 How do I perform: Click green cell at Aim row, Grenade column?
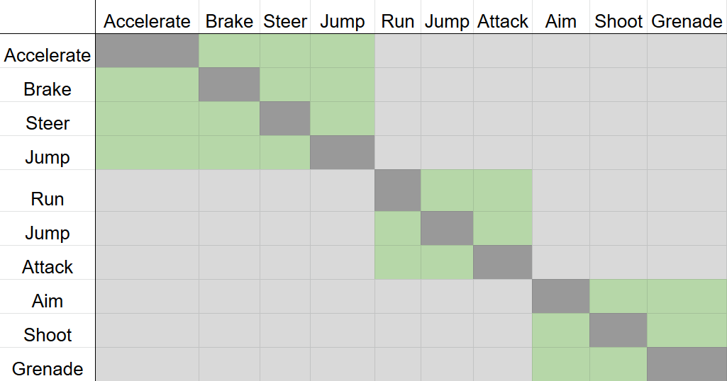tap(687, 296)
